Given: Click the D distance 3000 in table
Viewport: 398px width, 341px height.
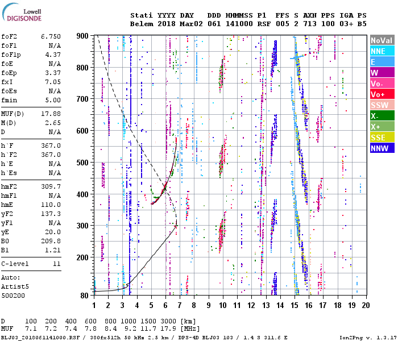Looking at the screenshot, I should 168,321.
